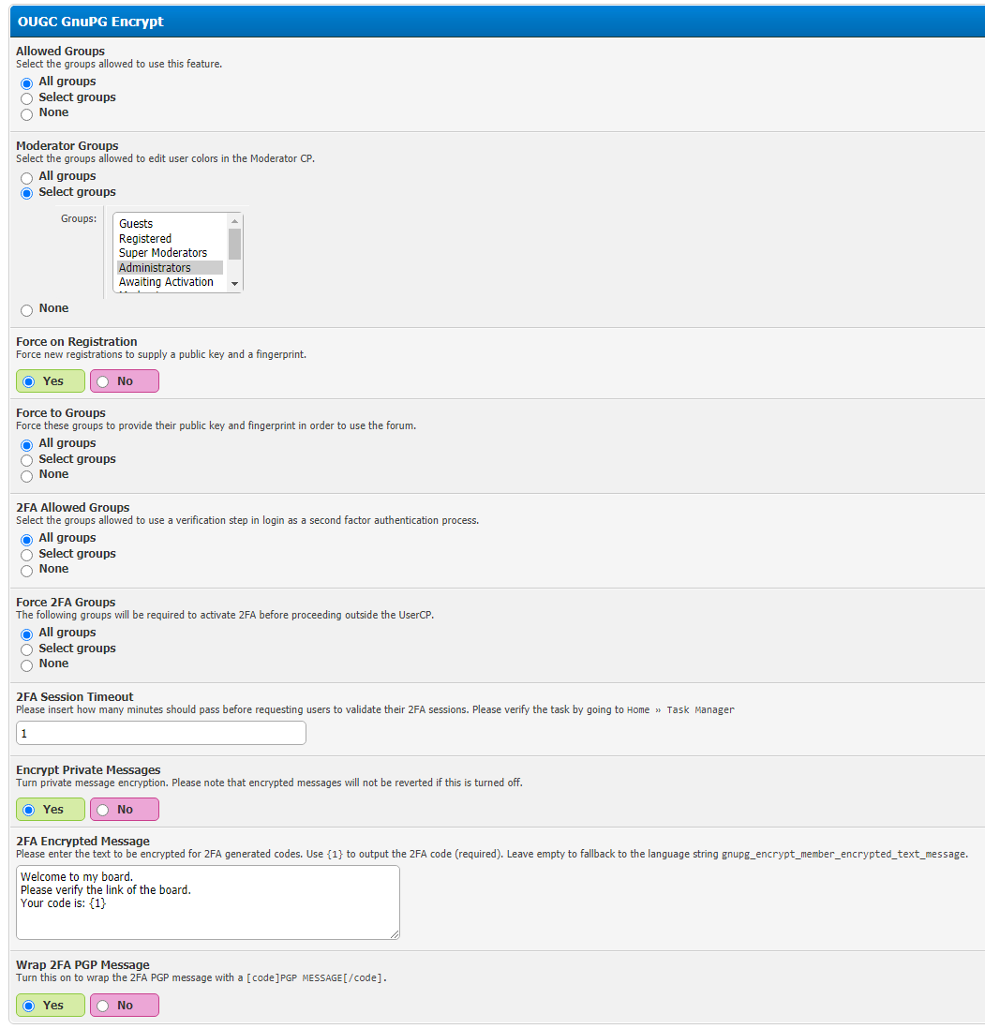Click the 2FA Session Timeout input field
The width and height of the screenshot is (985, 1029).
(161, 733)
